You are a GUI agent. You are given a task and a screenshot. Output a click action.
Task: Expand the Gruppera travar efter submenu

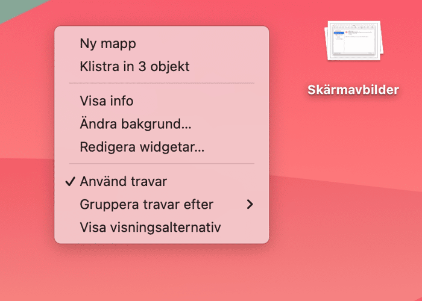146,205
